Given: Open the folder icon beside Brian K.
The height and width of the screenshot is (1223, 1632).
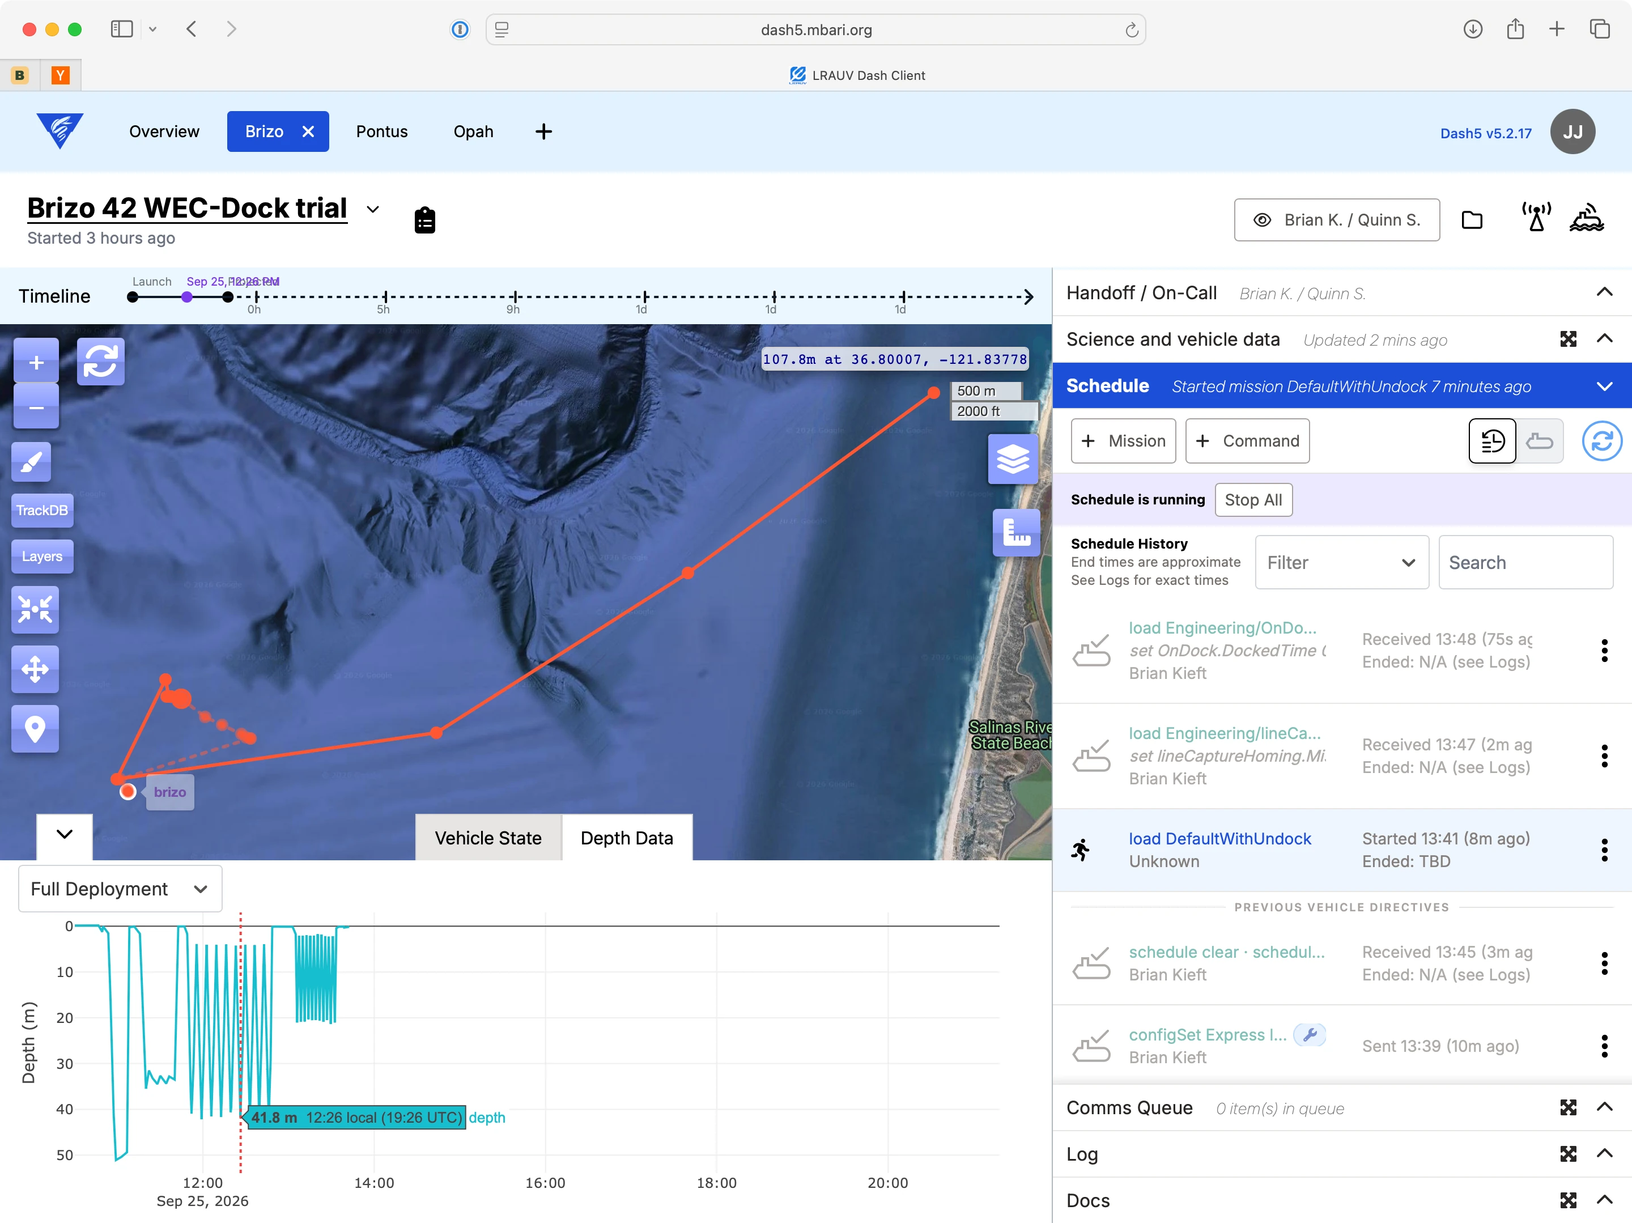Looking at the screenshot, I should click(x=1472, y=220).
